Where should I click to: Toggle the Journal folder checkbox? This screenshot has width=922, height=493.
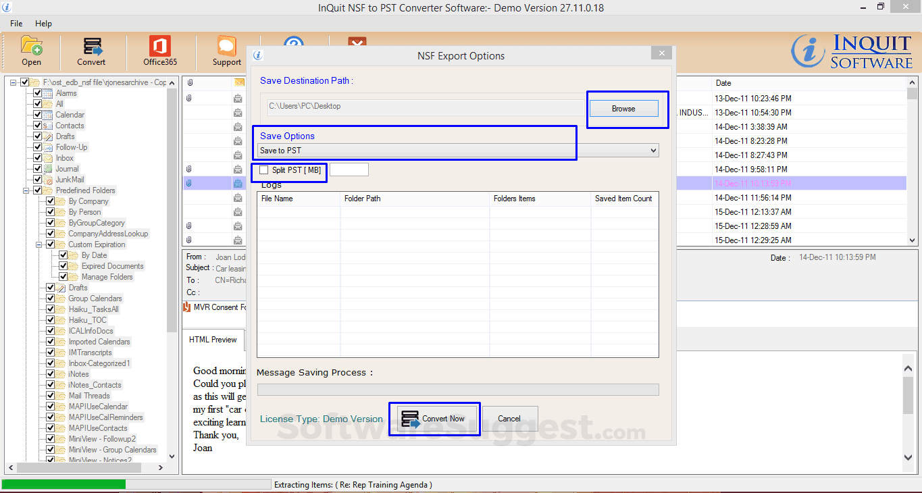[38, 169]
